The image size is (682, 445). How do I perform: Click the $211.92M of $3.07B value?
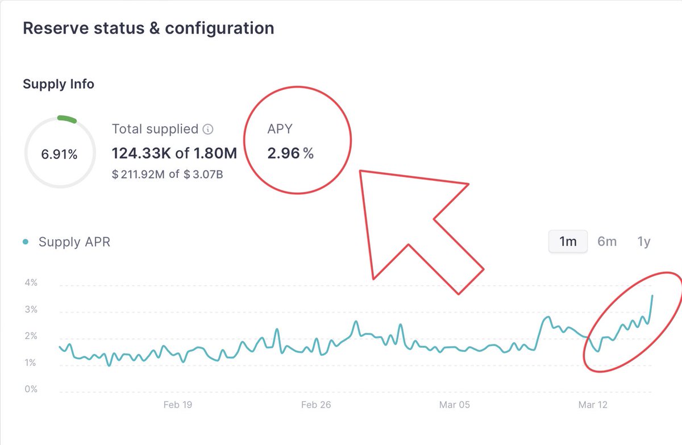(168, 174)
